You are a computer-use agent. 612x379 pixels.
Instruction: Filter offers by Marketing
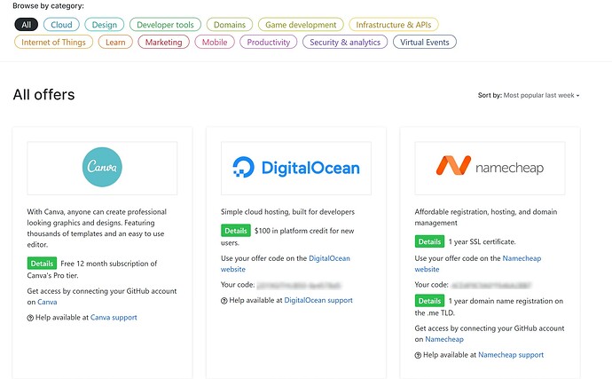coord(163,43)
